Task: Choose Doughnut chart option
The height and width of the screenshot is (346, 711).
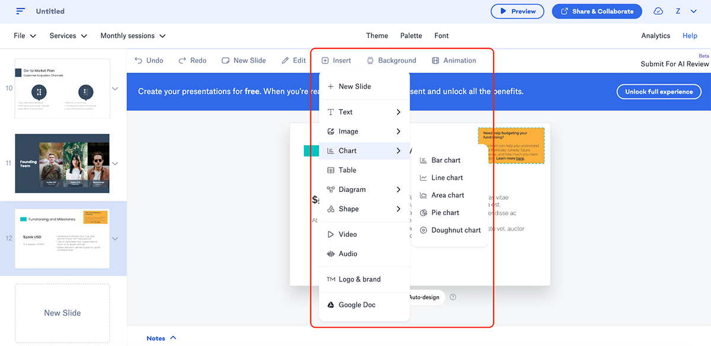Action: pos(456,230)
